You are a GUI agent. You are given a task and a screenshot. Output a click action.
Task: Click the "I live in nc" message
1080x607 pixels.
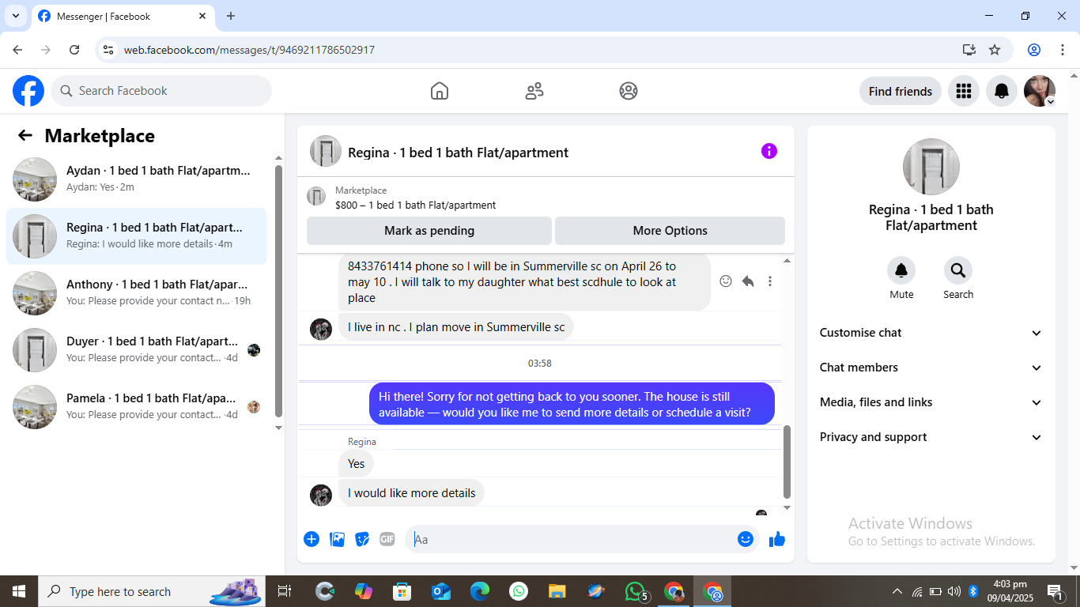456,327
